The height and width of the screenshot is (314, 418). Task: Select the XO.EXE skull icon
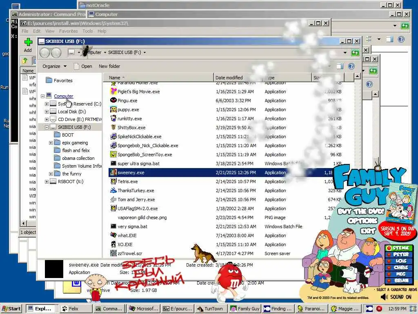[113, 244]
